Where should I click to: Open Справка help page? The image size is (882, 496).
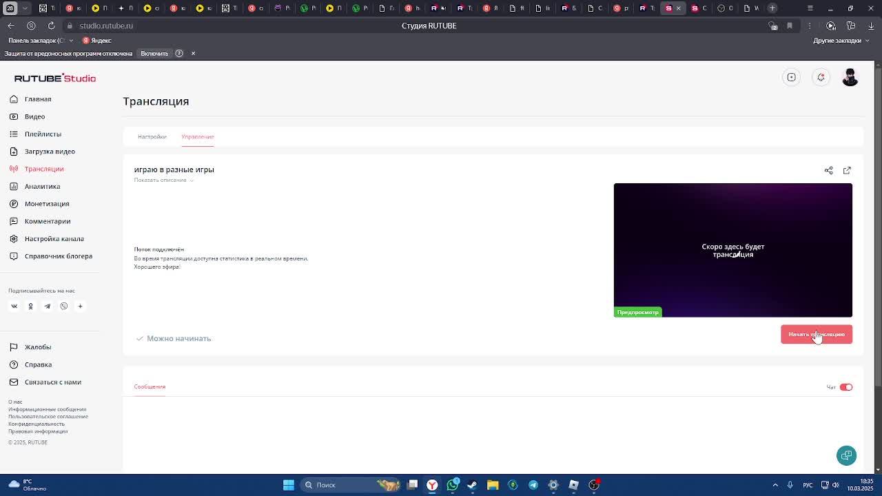coord(31,364)
